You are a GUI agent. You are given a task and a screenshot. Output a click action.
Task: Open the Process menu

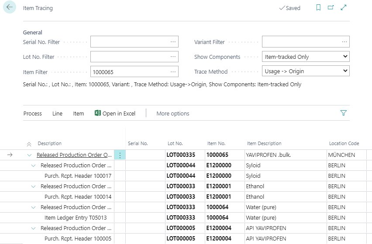(x=32, y=113)
